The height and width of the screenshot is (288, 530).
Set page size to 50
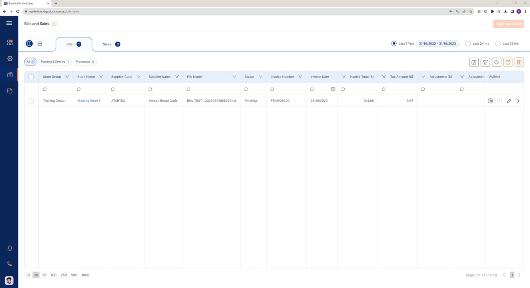pos(44,275)
